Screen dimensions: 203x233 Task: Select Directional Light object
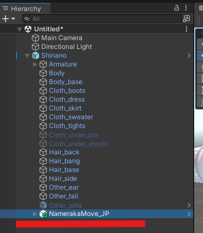click(x=67, y=47)
